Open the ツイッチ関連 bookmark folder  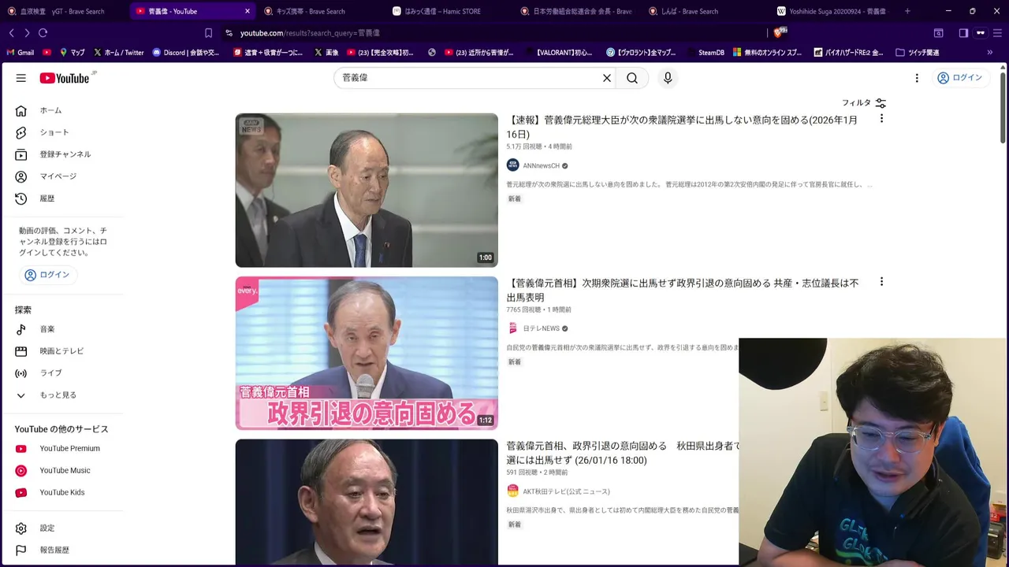pyautogui.click(x=917, y=53)
